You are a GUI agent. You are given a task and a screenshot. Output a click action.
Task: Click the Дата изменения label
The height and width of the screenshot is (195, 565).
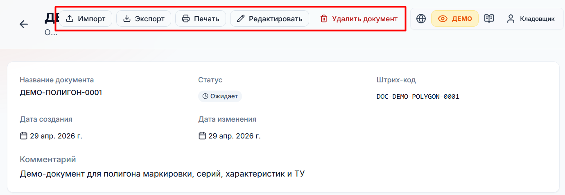[227, 119]
